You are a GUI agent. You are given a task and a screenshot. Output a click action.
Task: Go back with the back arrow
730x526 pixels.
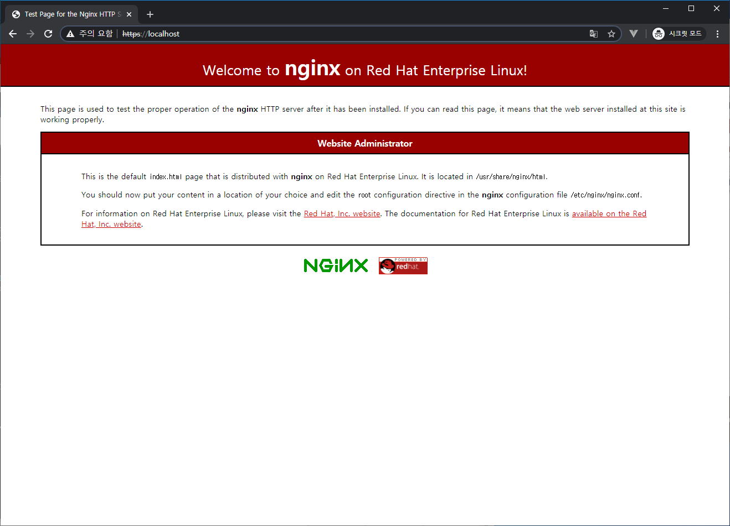tap(13, 34)
